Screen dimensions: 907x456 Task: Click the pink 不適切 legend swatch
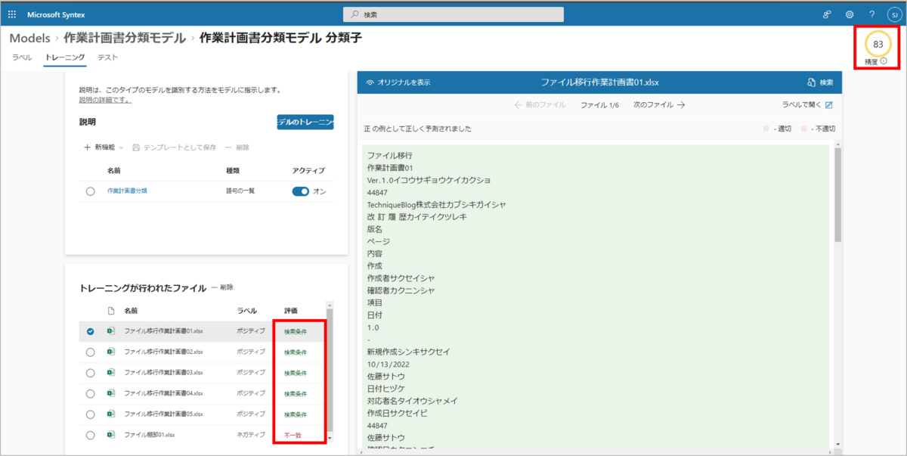tap(804, 129)
